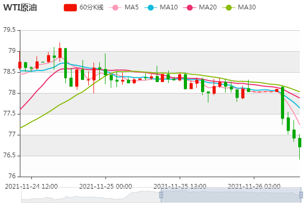
Task: Click the 2021-11-26 02:00 axis label
Action: click(254, 187)
